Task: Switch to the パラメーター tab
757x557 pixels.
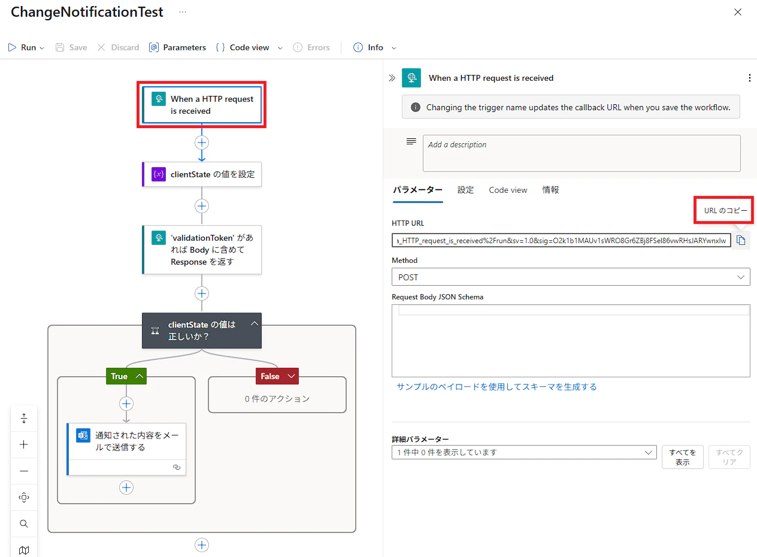Action: [x=417, y=190]
